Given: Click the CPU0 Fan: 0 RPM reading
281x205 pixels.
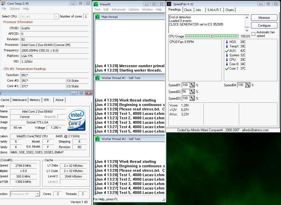Looking at the screenshot, I should 181,42.
